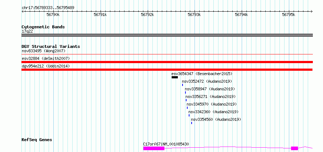Image resolution: width=323 pixels, height=152 pixels.
Task: Open the esv3654347 (Besenbacher2015) variant label
Action: tap(202, 74)
